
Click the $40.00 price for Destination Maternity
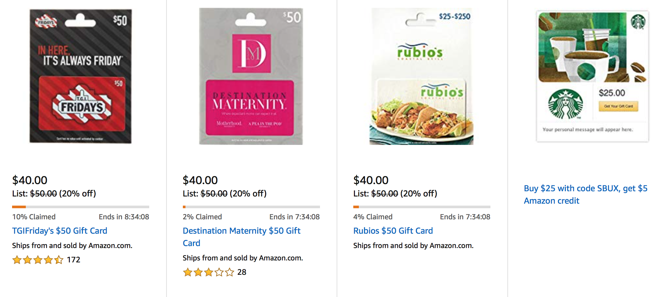click(200, 180)
